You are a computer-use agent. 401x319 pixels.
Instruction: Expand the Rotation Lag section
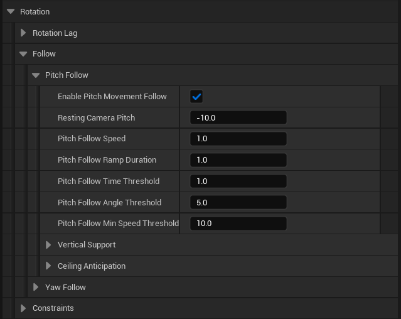pos(23,33)
